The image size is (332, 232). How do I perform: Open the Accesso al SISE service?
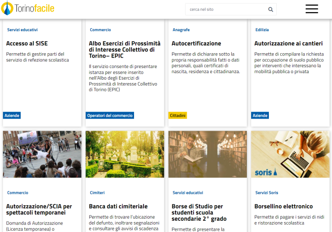pos(27,44)
